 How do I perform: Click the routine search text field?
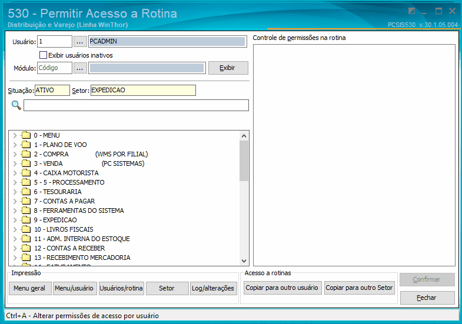pos(136,105)
